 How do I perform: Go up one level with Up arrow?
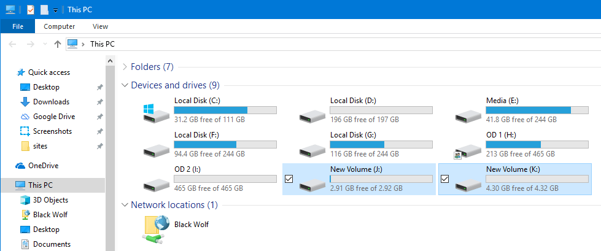pos(58,44)
